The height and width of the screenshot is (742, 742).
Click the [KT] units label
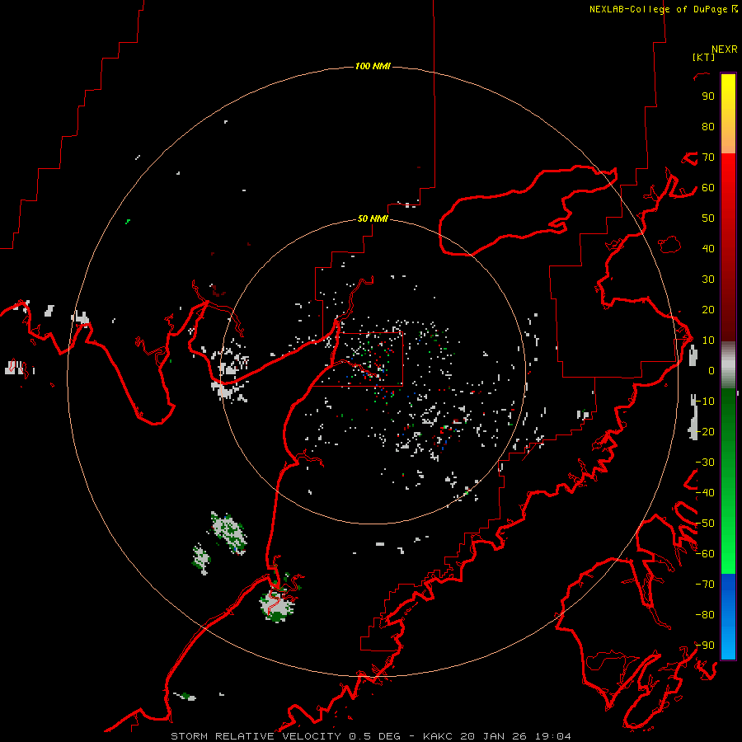click(704, 57)
